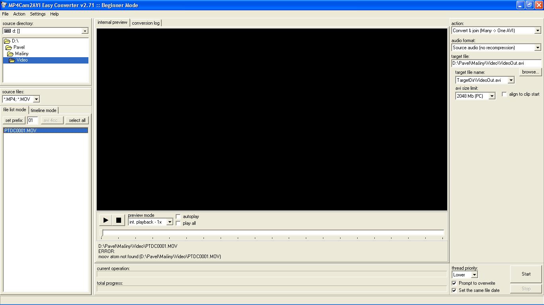Toggle the play all checkbox

point(178,223)
